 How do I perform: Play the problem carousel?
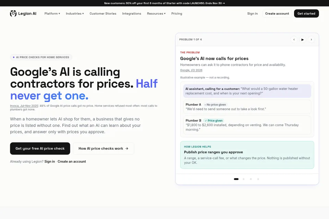(303, 39)
